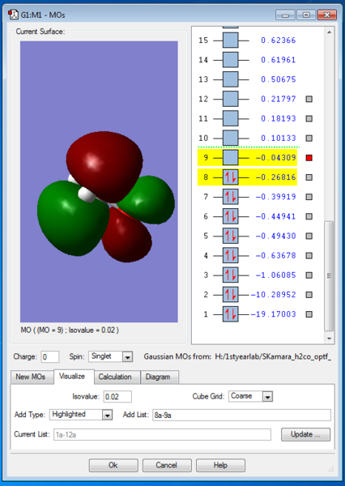The width and height of the screenshot is (345, 486).
Task: Switch to the New MOs tab
Action: coord(31,377)
